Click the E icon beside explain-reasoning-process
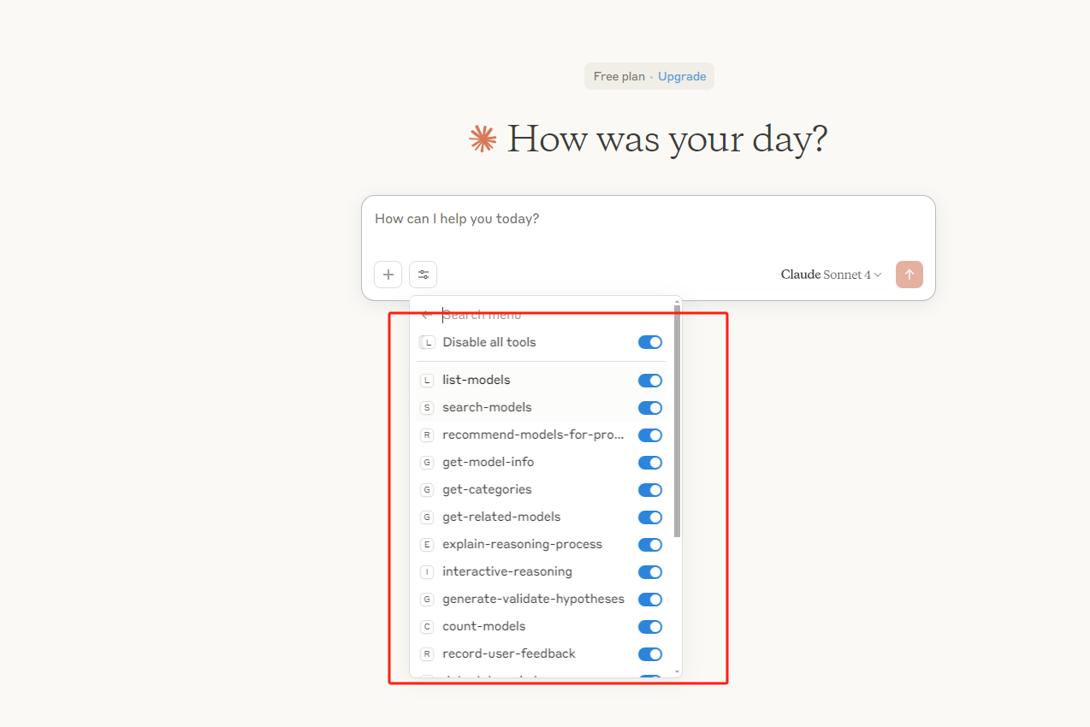This screenshot has width=1090, height=727. [x=427, y=544]
